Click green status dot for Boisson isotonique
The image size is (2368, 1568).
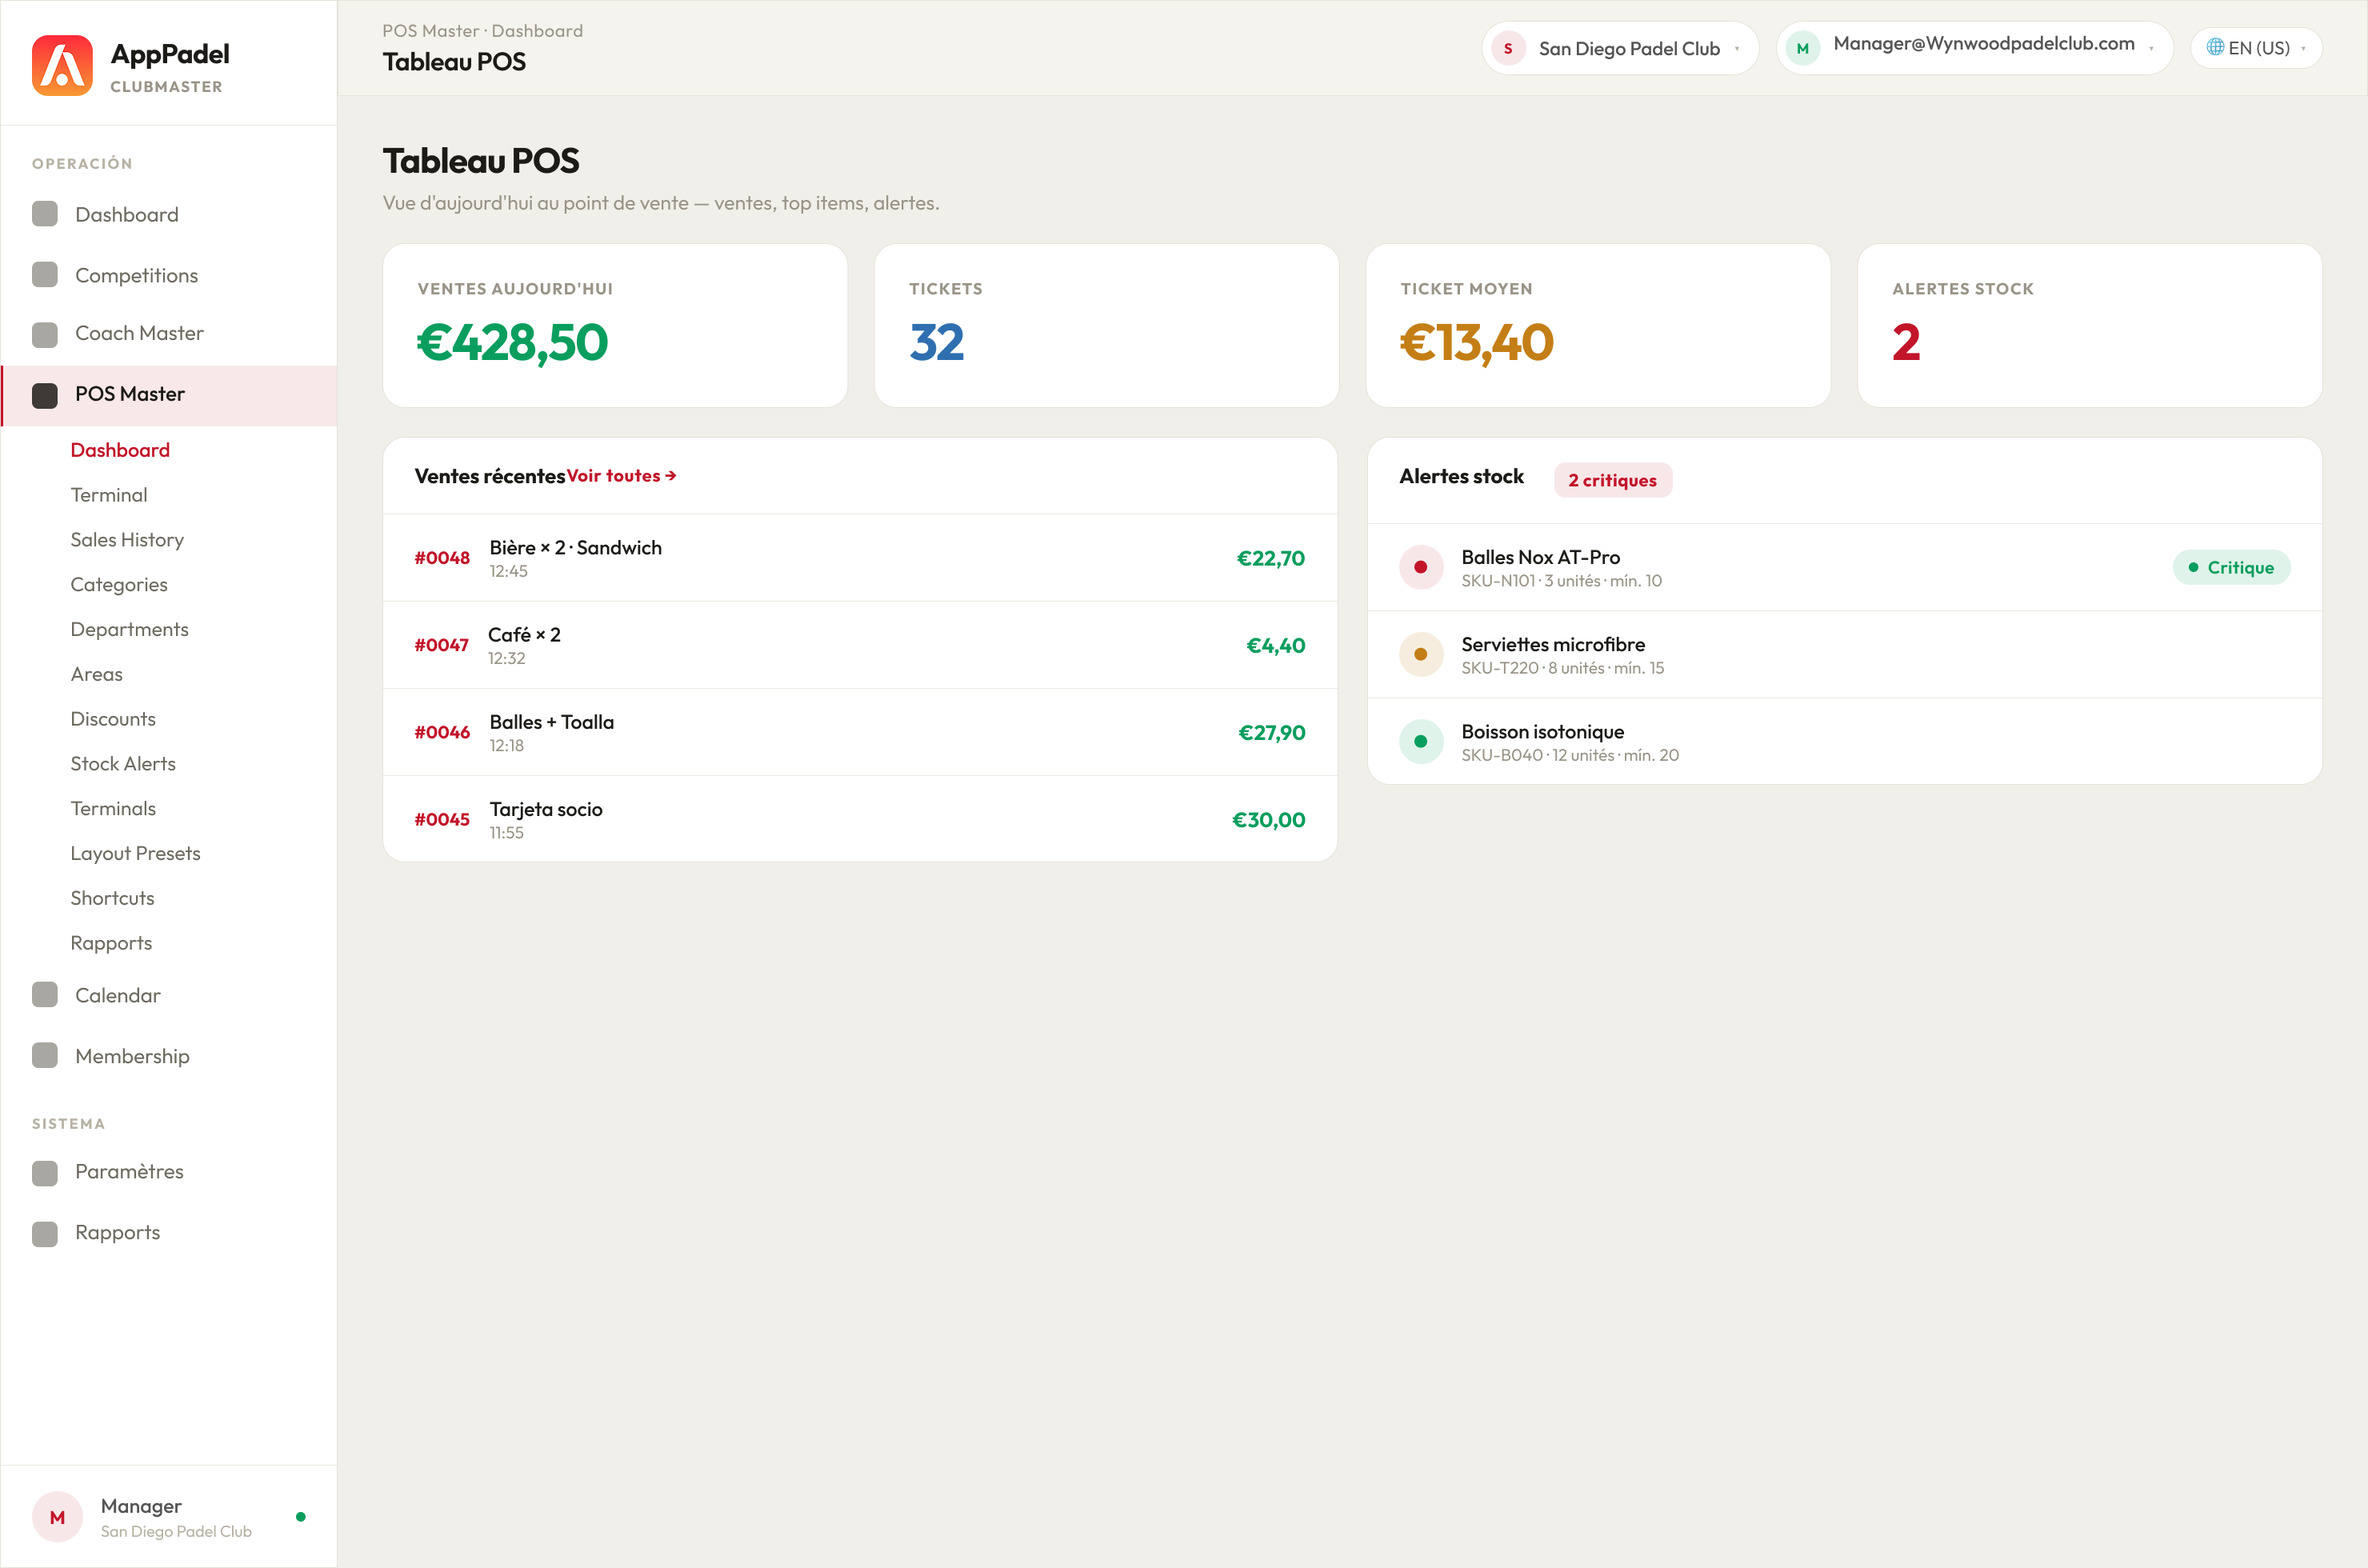point(1421,741)
